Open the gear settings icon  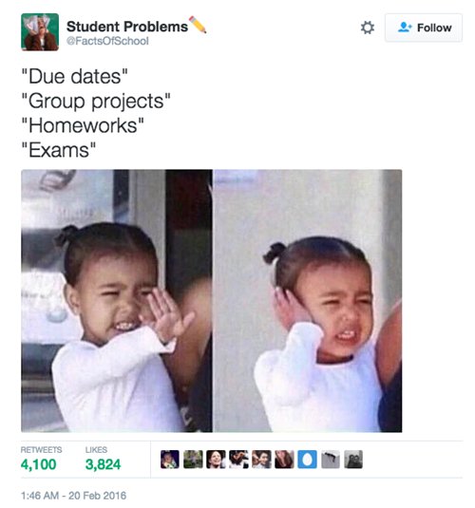click(368, 28)
